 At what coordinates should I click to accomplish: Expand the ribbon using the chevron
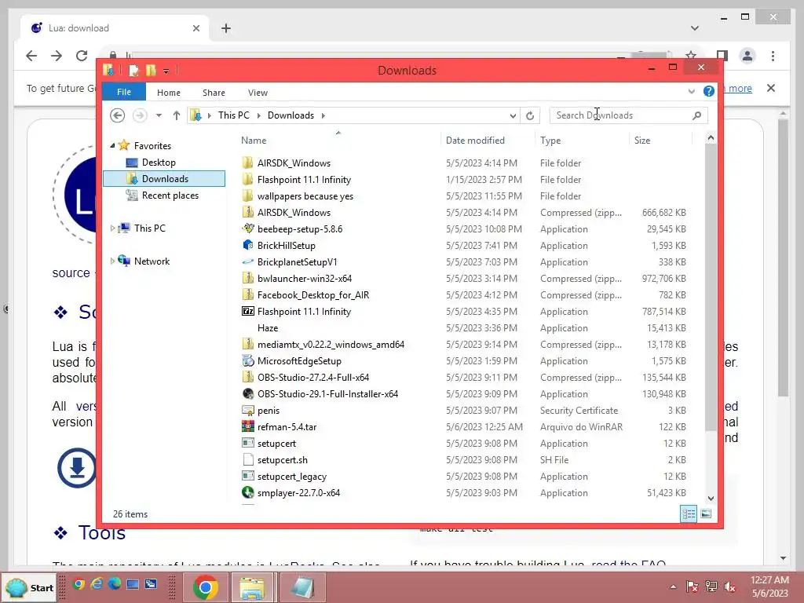(x=691, y=91)
